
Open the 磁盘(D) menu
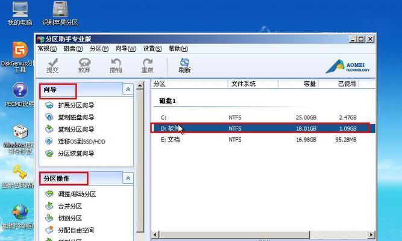pyautogui.click(x=73, y=48)
